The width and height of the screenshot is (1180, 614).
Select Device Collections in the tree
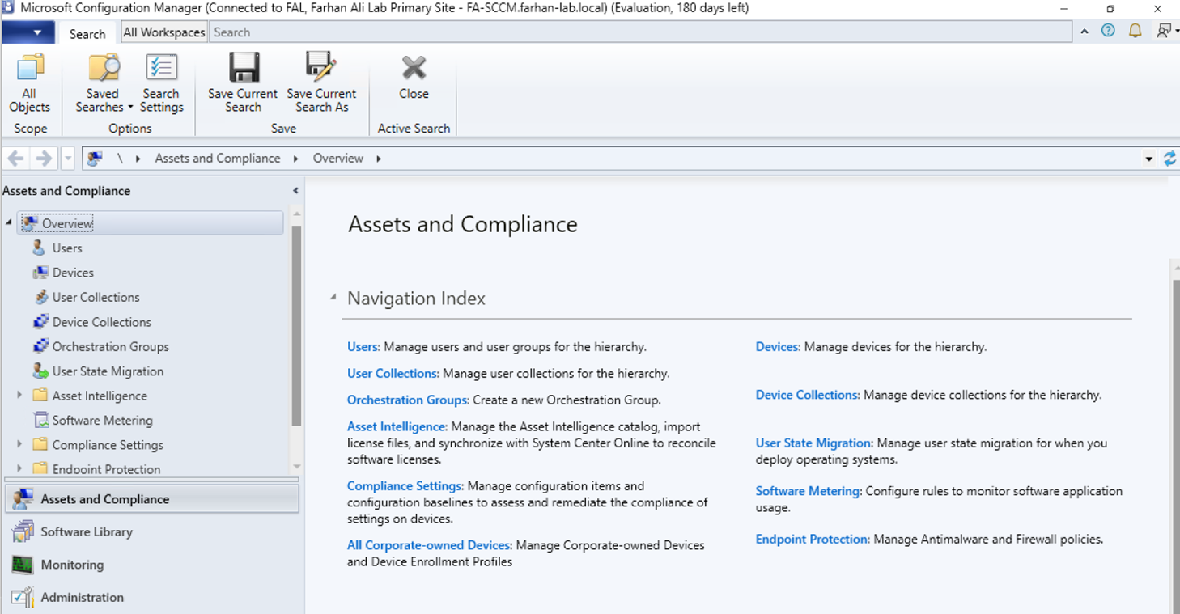click(101, 322)
